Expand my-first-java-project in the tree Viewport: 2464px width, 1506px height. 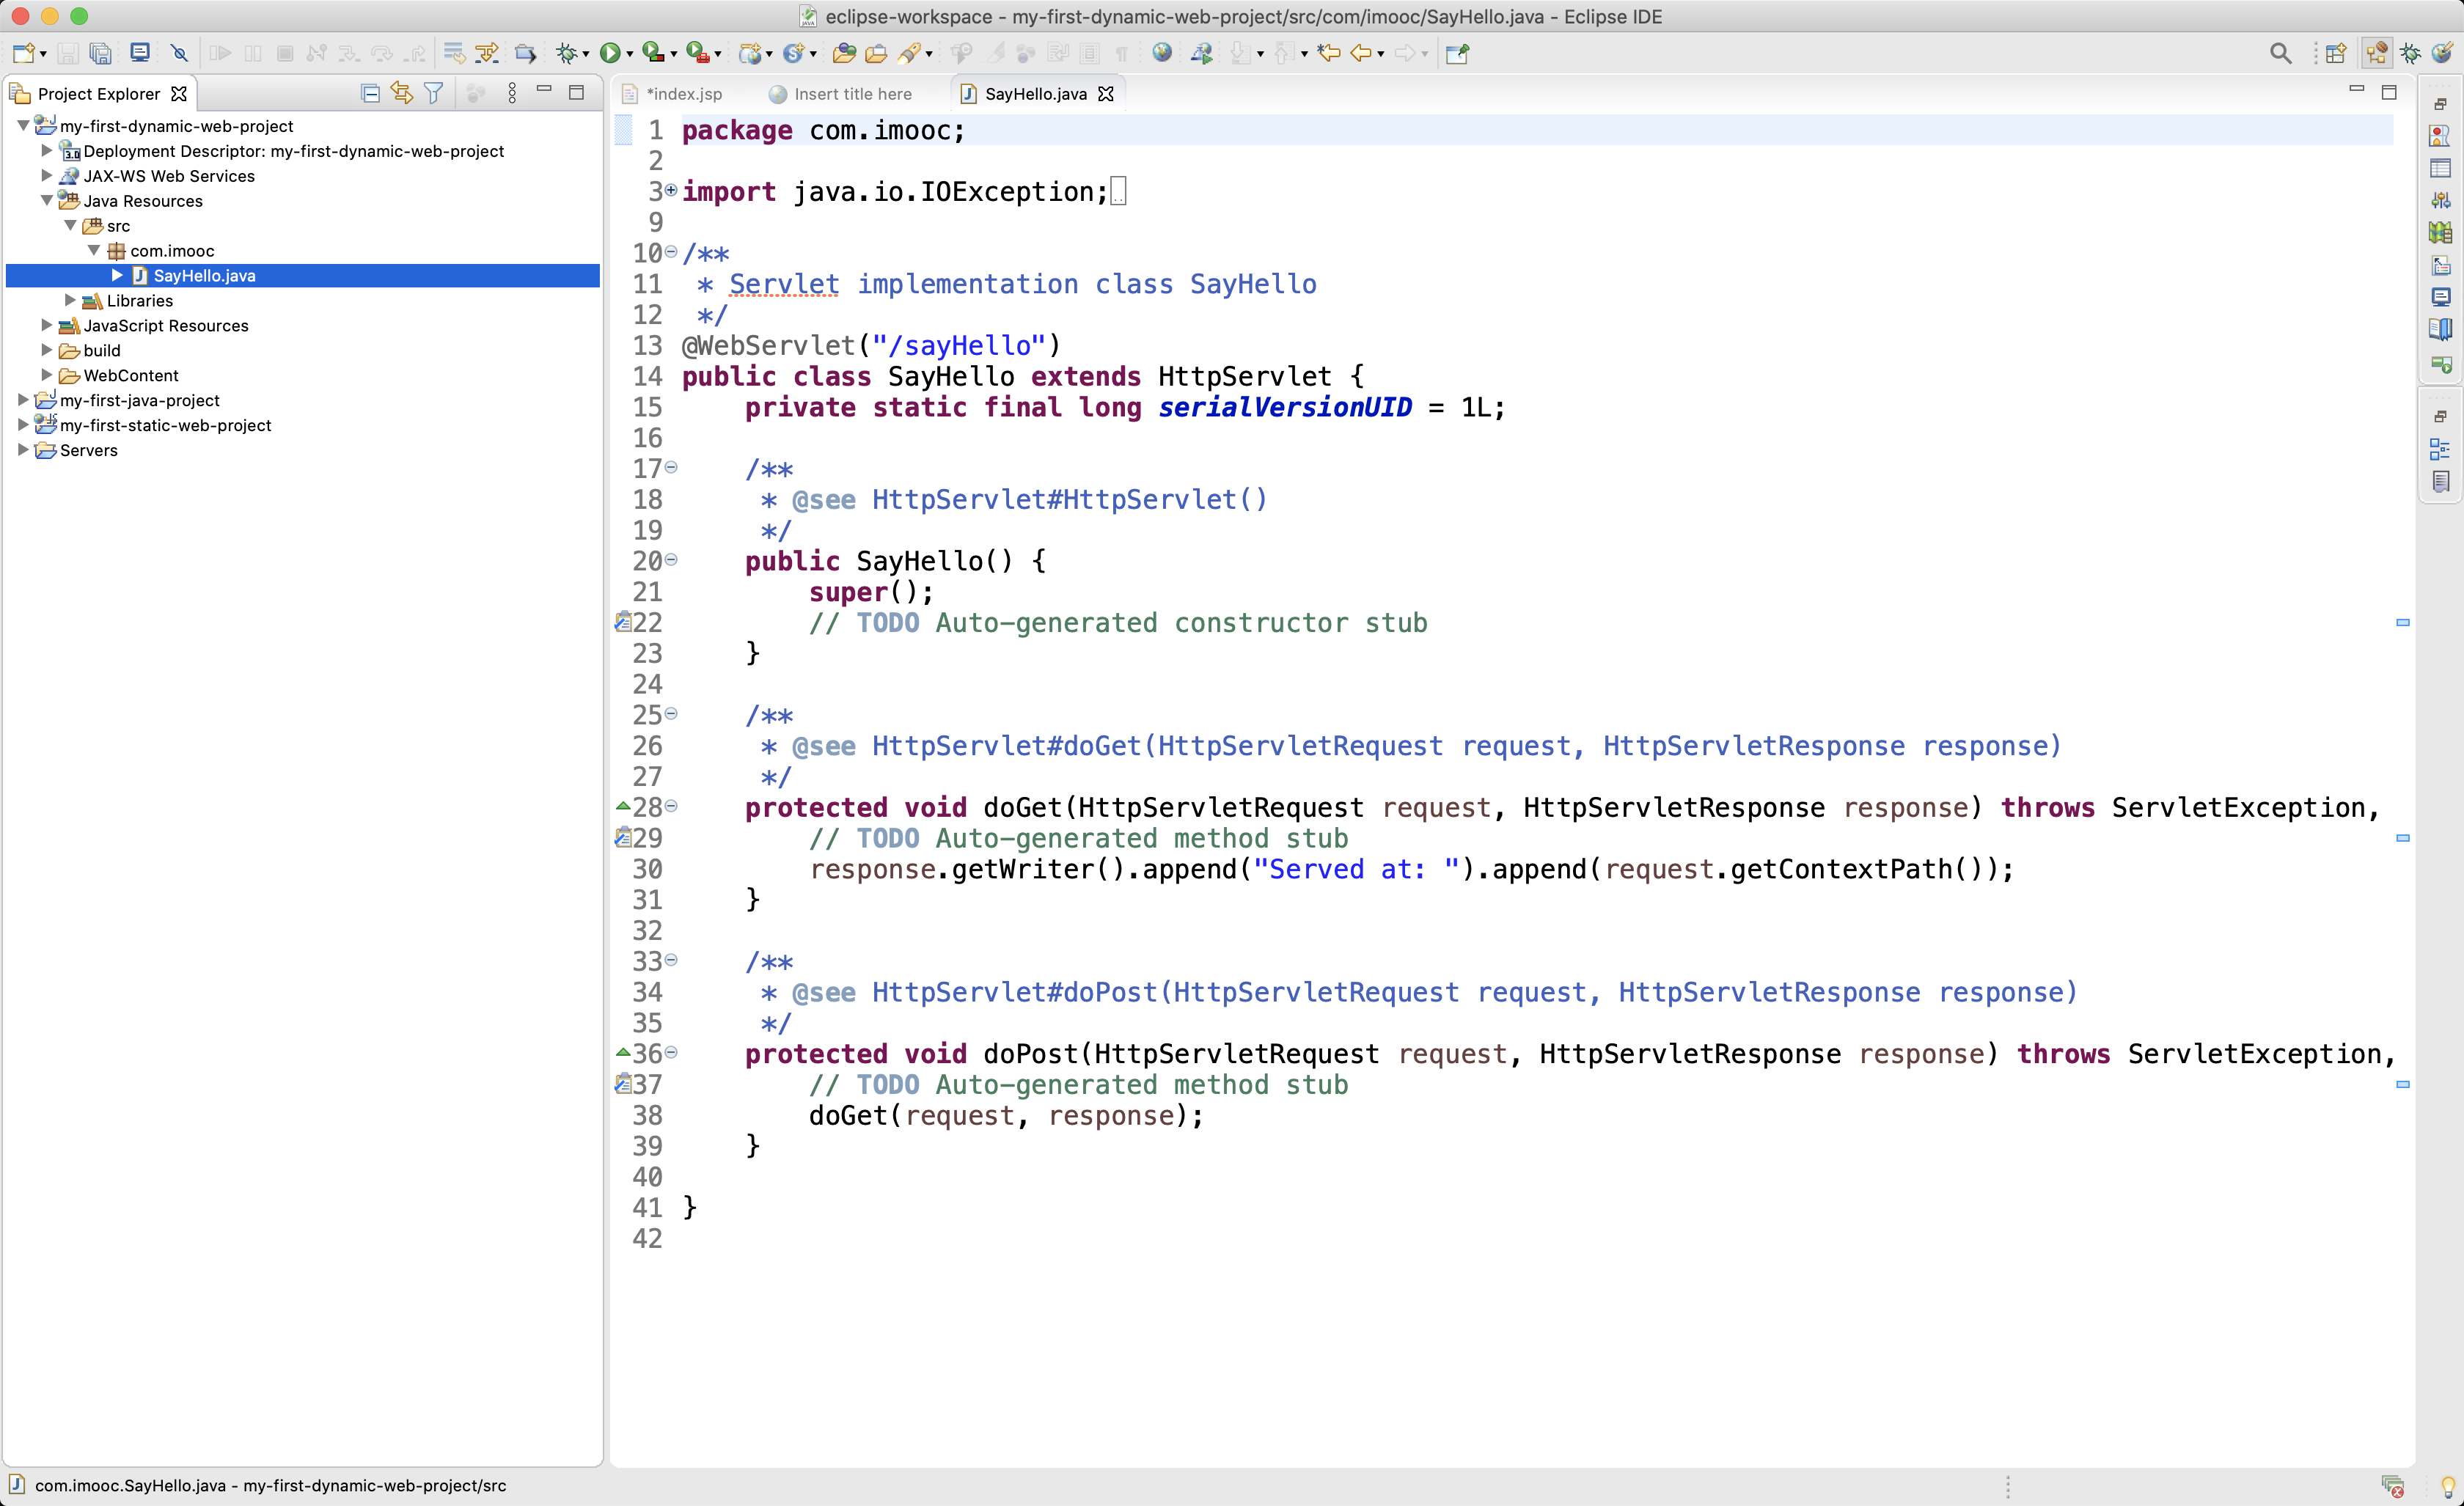coord(23,400)
